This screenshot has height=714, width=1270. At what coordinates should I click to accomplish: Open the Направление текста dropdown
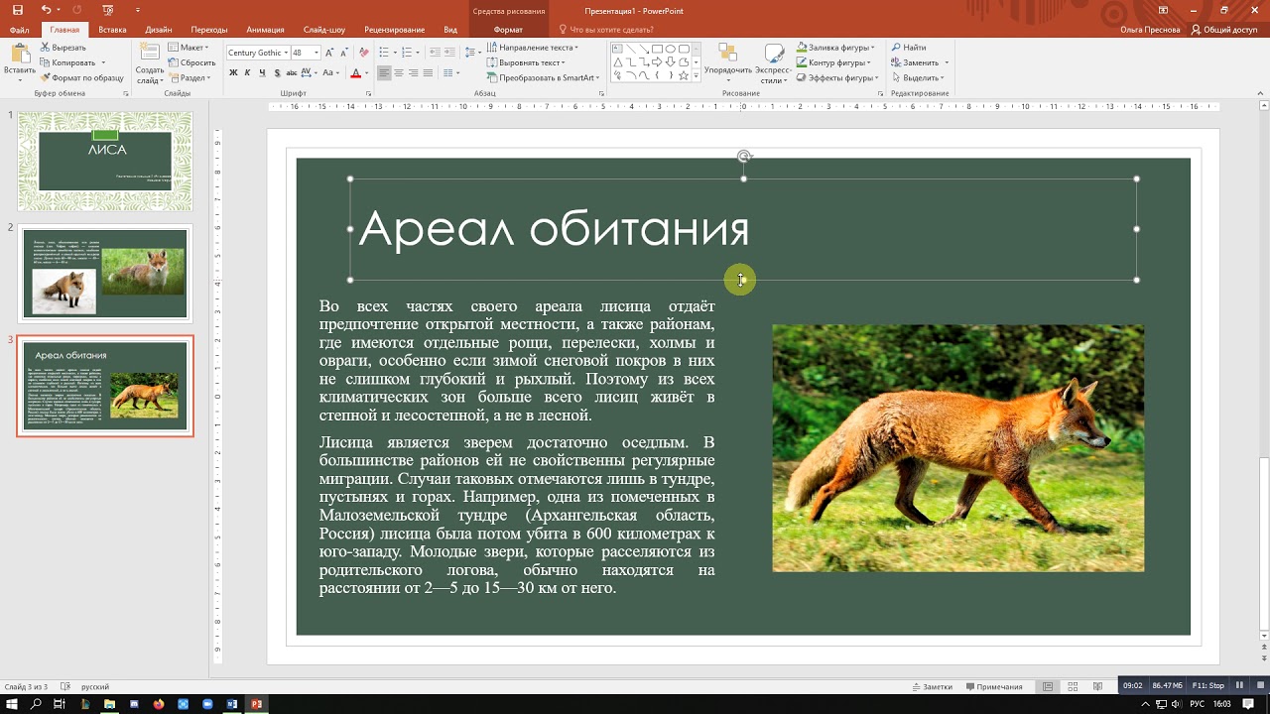(x=533, y=48)
